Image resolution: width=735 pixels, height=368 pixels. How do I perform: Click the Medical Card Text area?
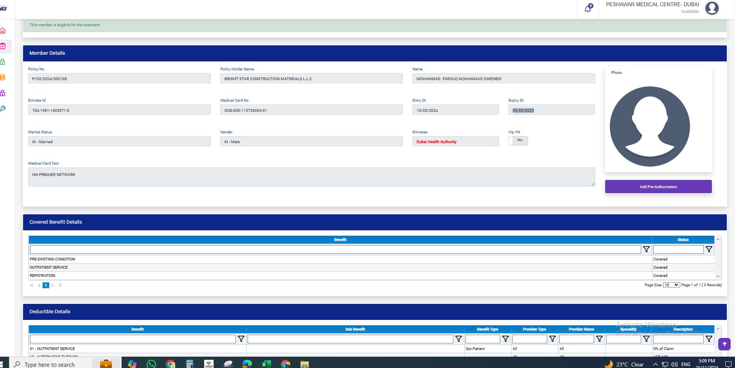[311, 177]
